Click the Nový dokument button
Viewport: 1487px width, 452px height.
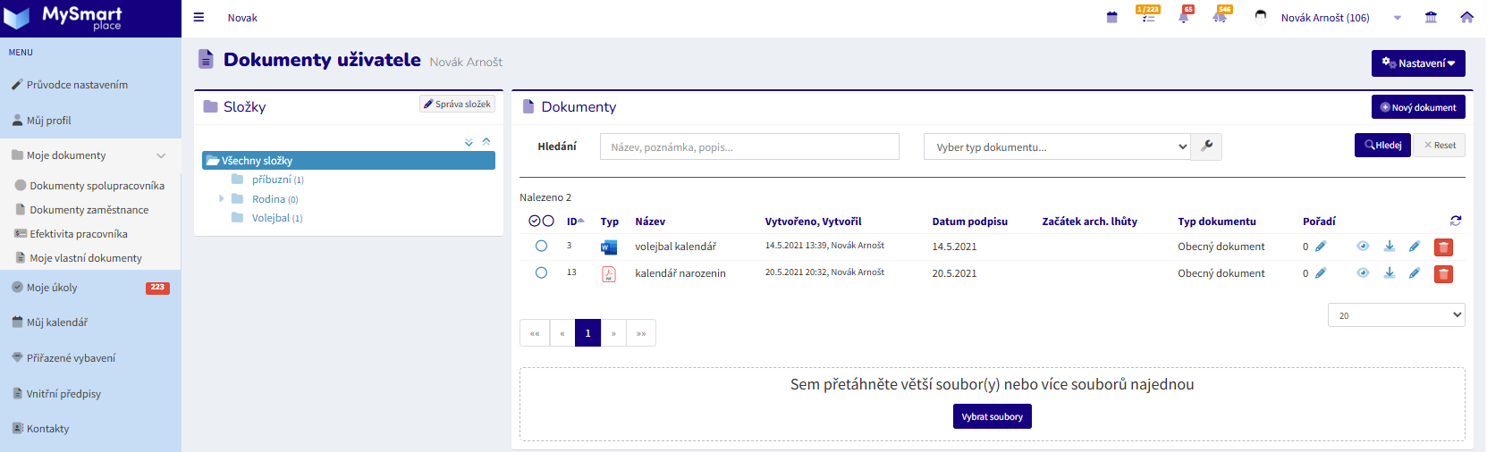(x=1418, y=107)
